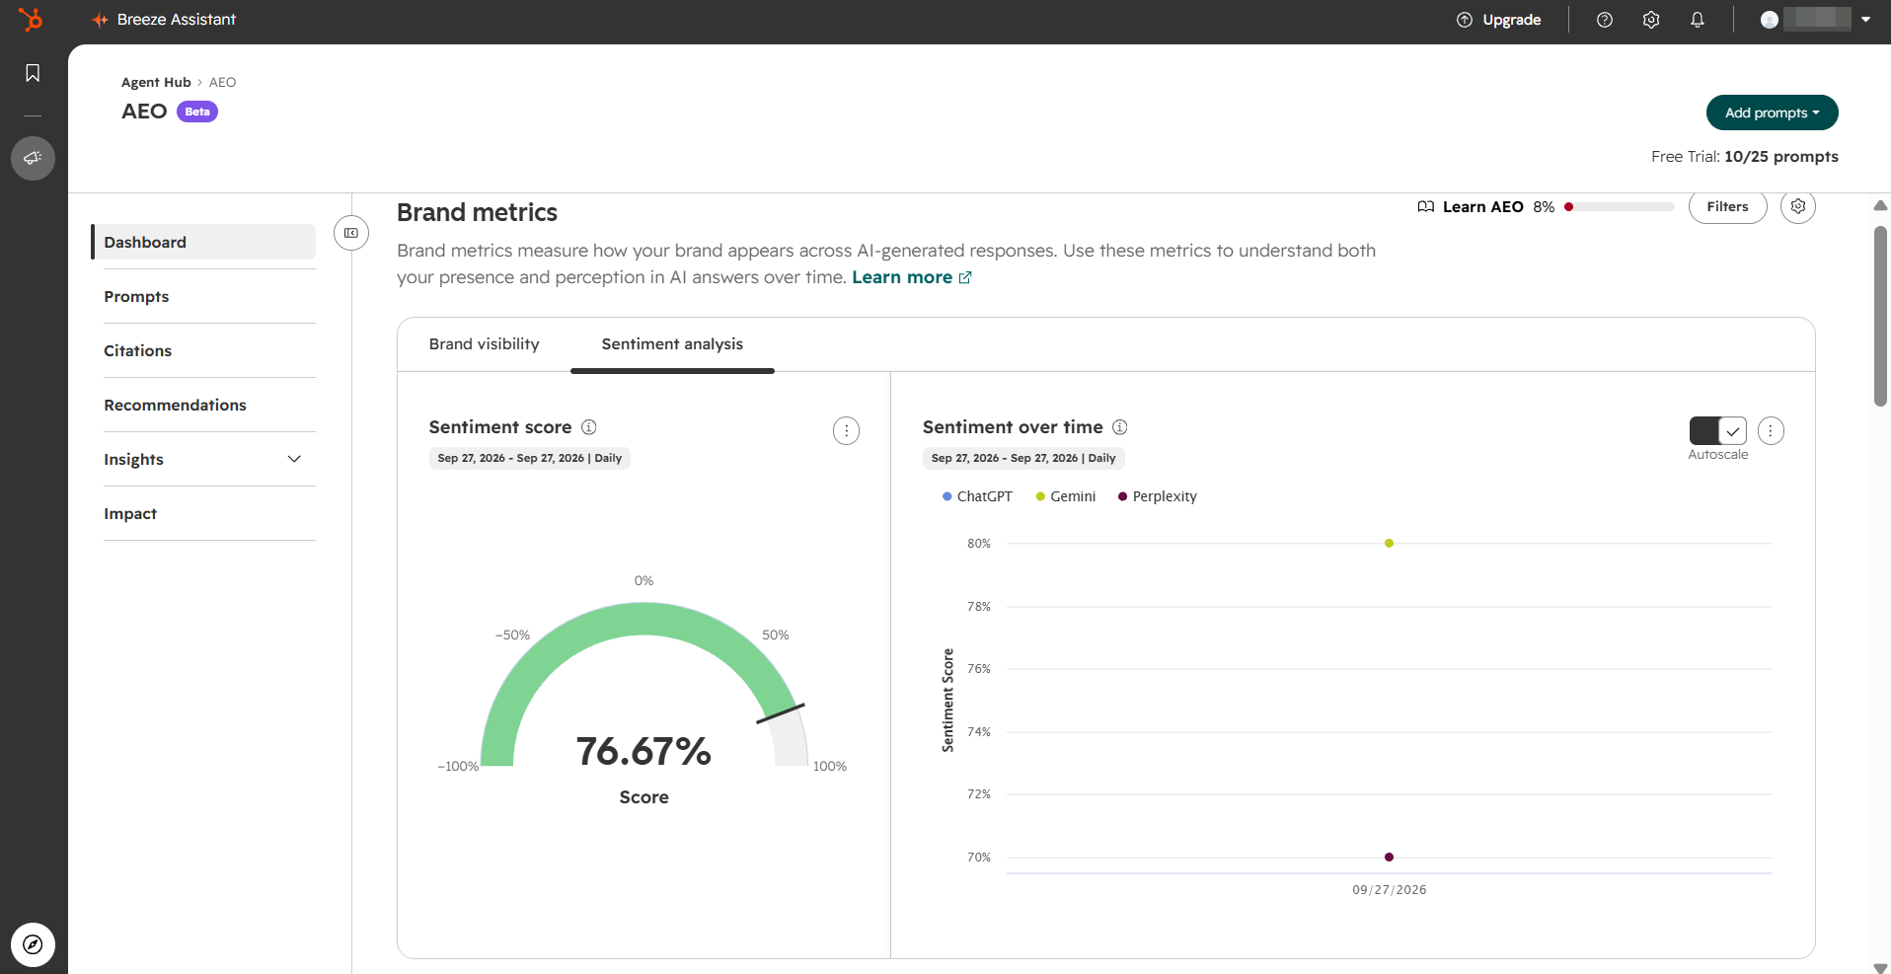Click the Learn AEO progress bar
Image resolution: width=1891 pixels, height=974 pixels.
point(1620,207)
